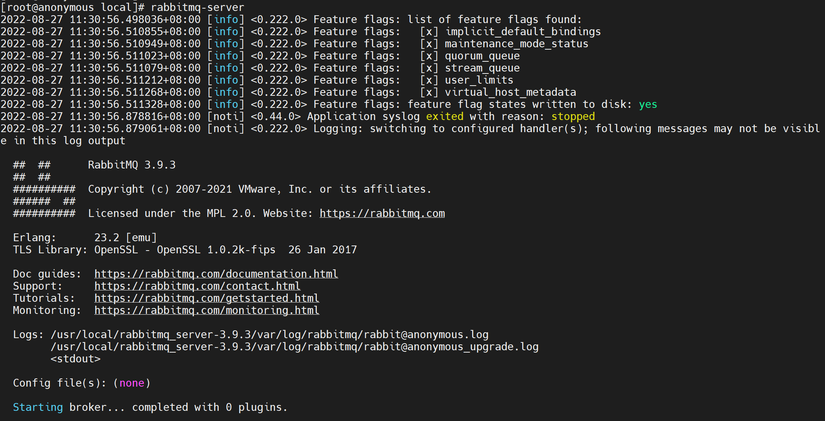Select the [x] beside virtual_host_metadata
The width and height of the screenshot is (825, 421).
coord(429,92)
